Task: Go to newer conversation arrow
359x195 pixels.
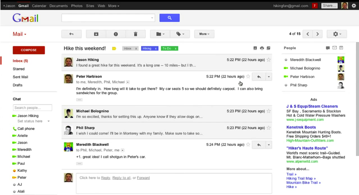Action: [x=307, y=34]
